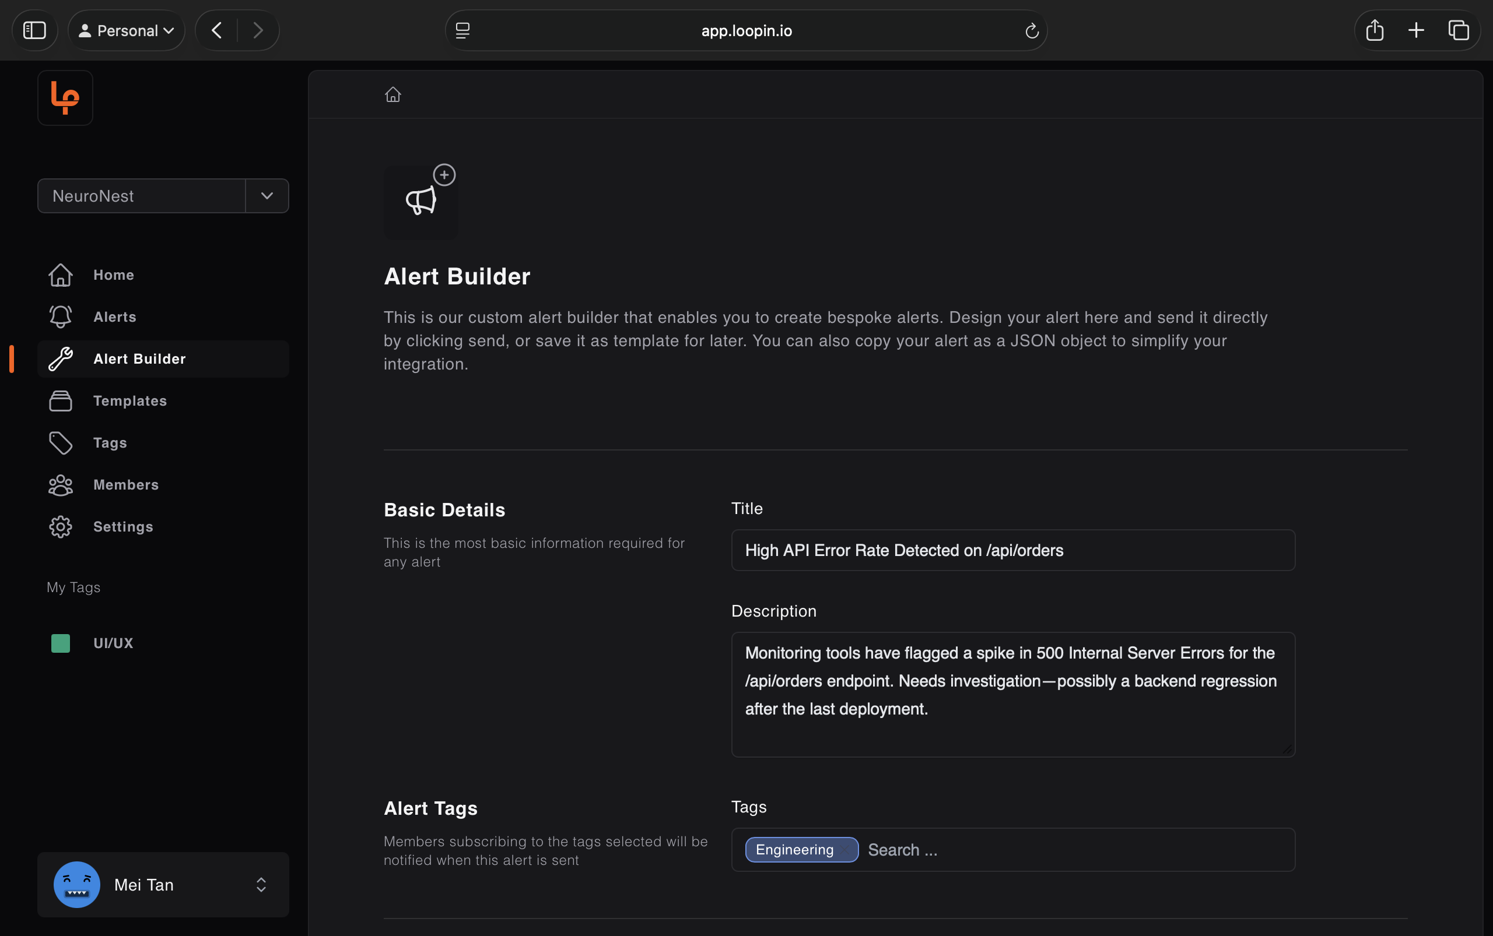Image resolution: width=1493 pixels, height=936 pixels.
Task: Go to the Templates section
Action: coord(129,400)
